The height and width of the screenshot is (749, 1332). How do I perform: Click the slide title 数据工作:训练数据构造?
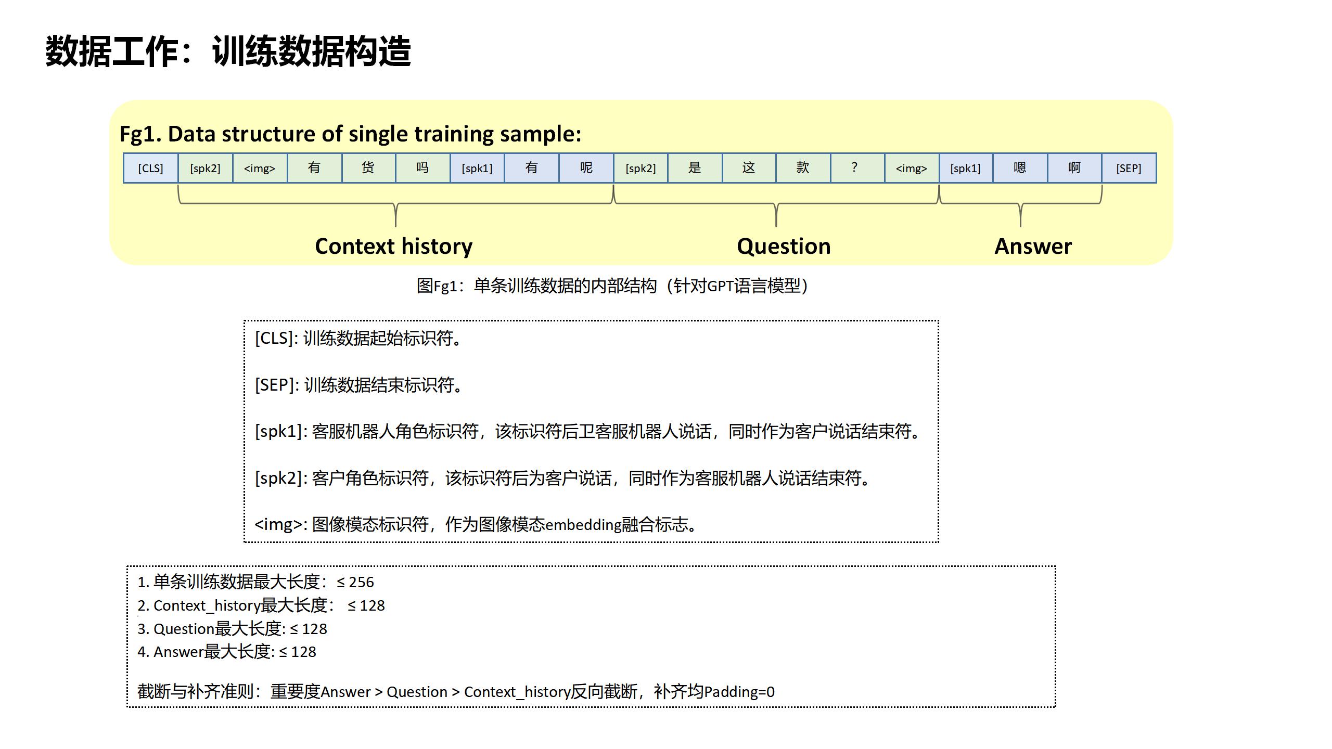[x=228, y=51]
